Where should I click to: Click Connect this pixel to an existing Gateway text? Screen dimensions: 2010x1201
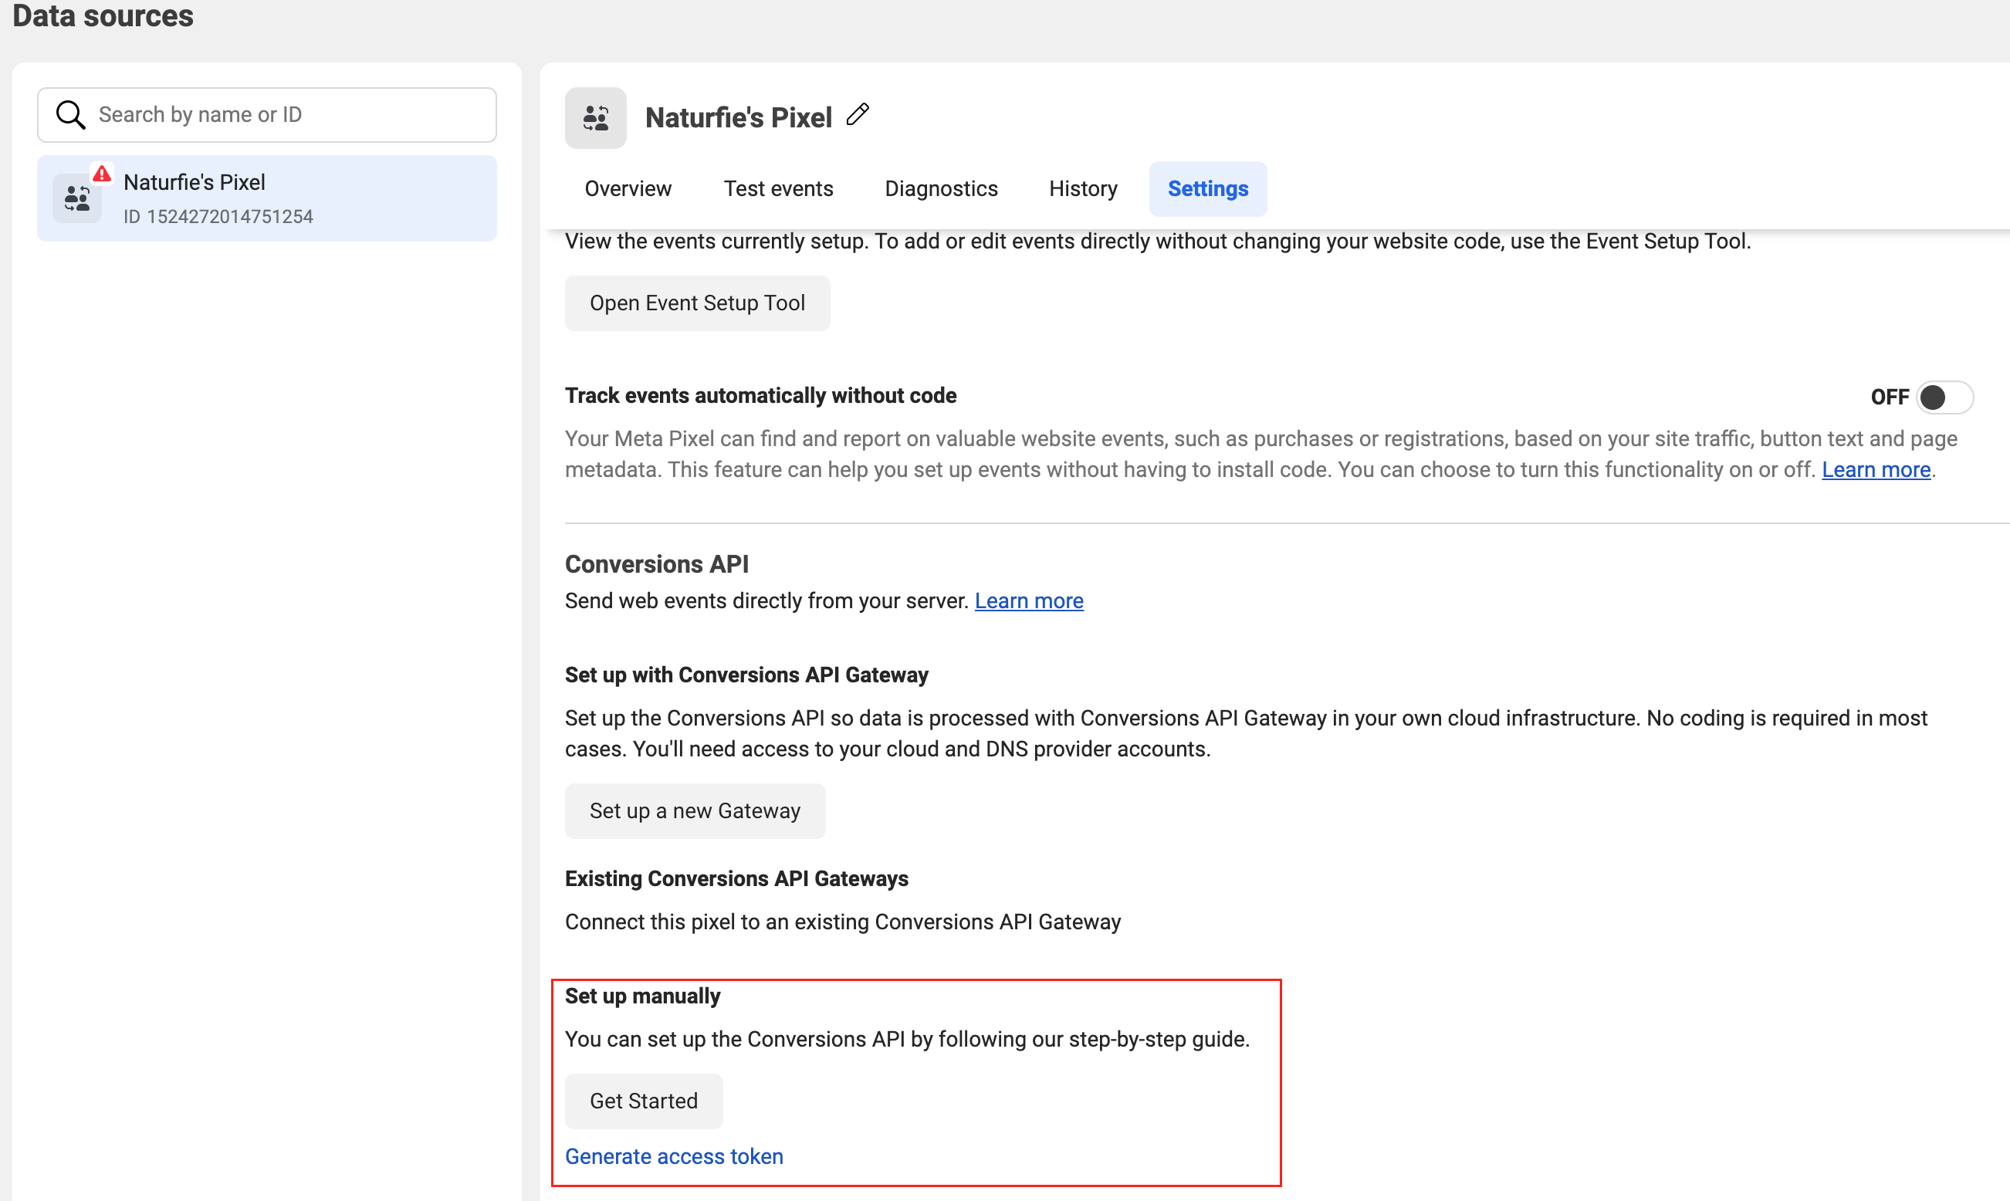842,922
